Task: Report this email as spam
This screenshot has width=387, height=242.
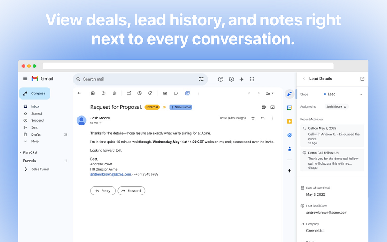Action: (x=104, y=93)
